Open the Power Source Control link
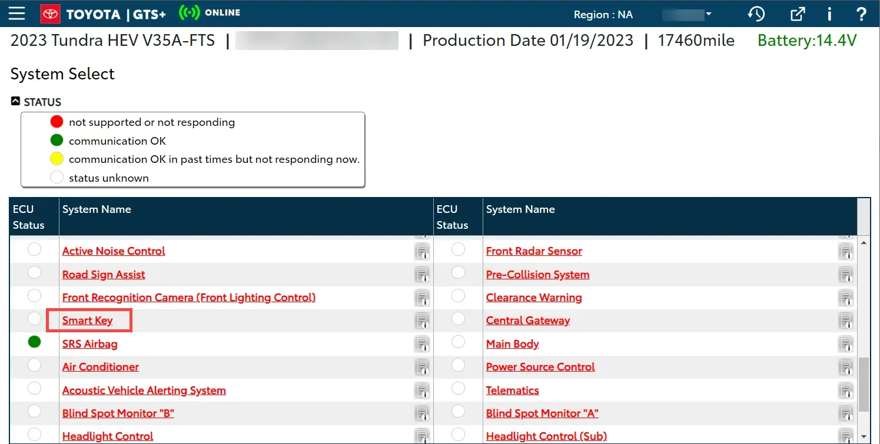Screen dimensions: 880x444 pyautogui.click(x=540, y=367)
